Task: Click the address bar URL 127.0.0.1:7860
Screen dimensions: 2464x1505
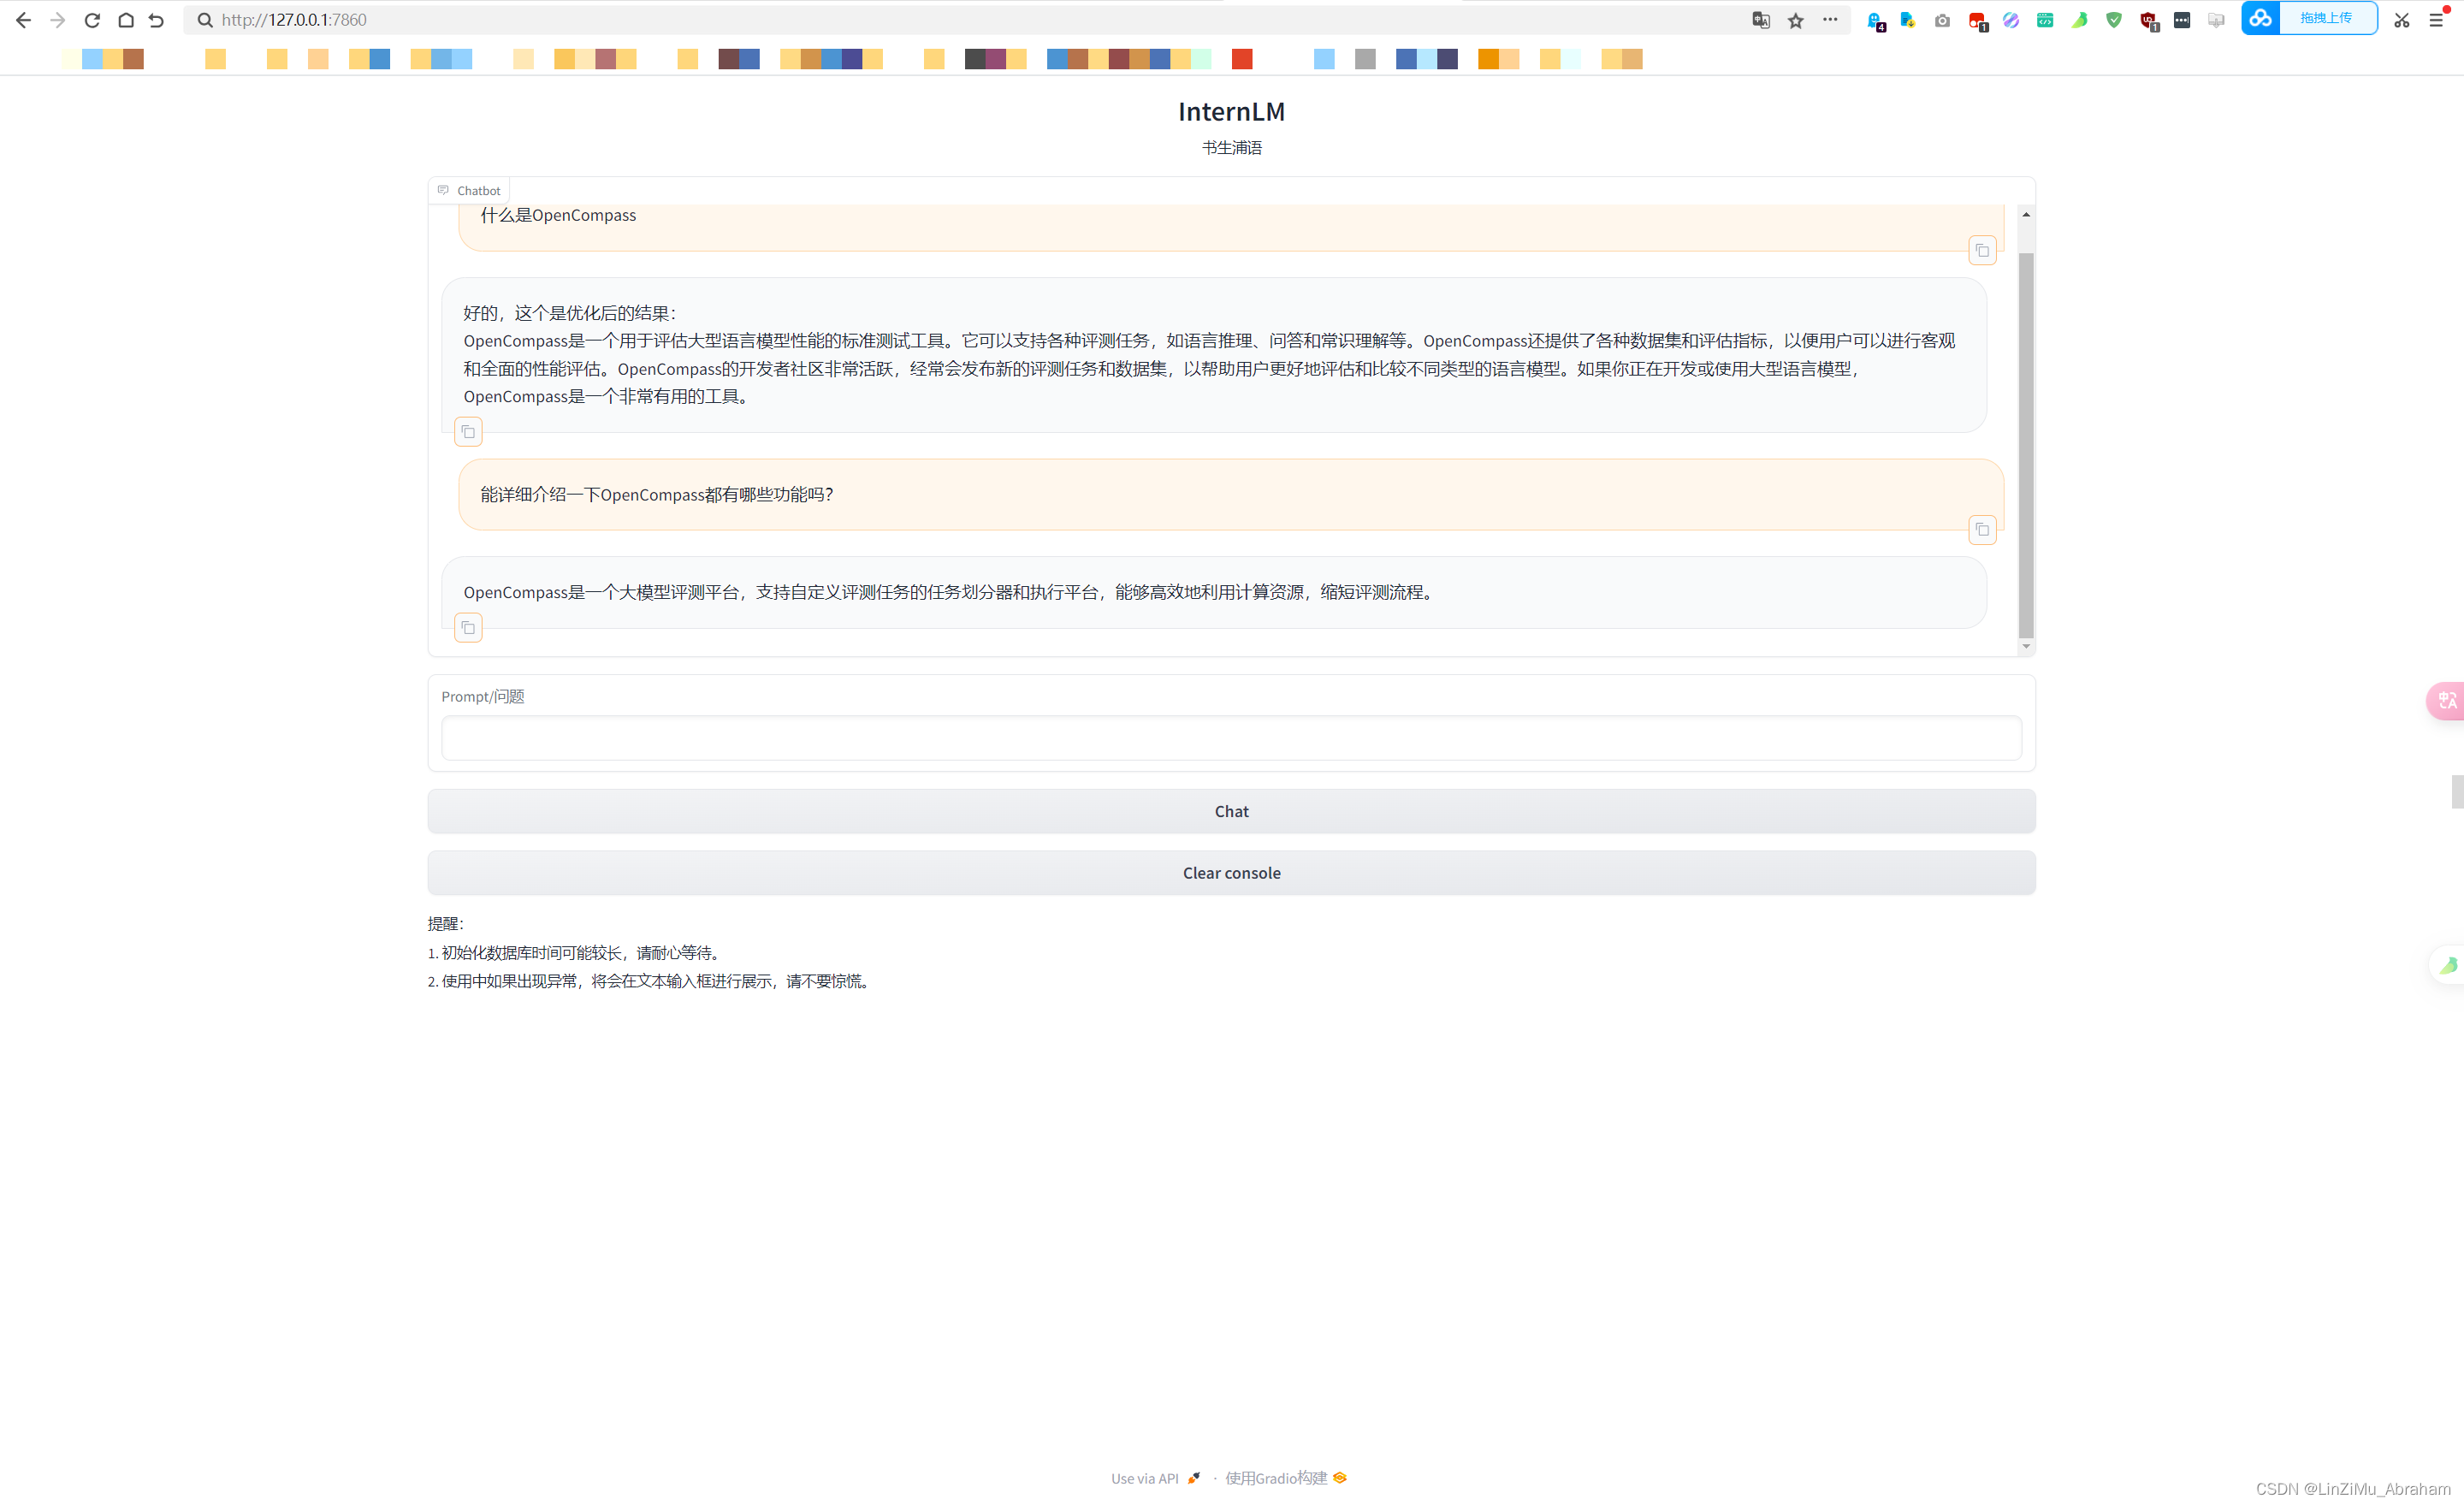Action: (x=294, y=20)
